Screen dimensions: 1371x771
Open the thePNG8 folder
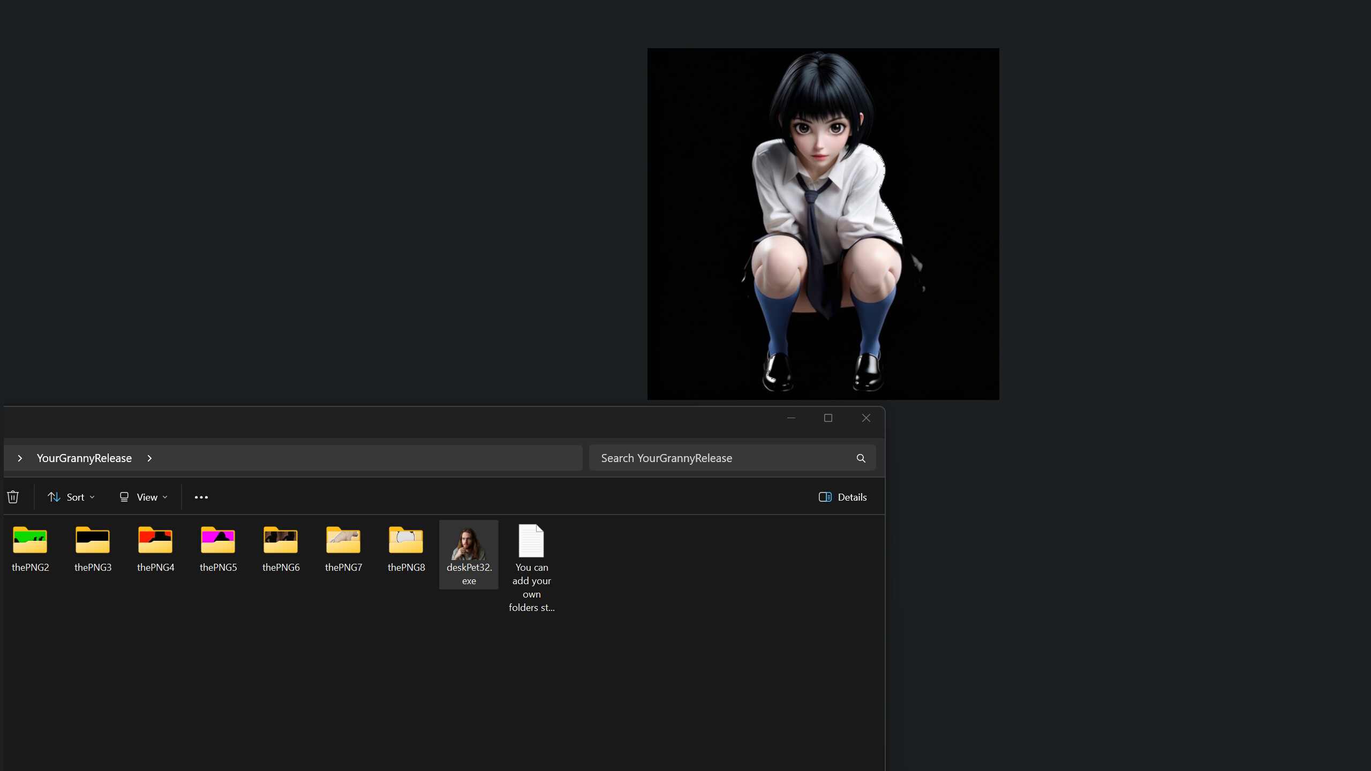(x=406, y=541)
